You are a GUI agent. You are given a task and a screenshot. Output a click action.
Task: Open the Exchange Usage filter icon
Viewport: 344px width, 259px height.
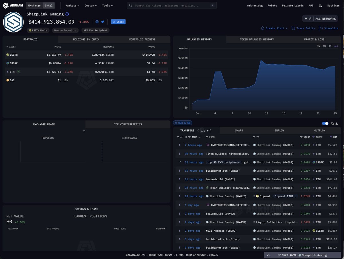pyautogui.click(x=84, y=131)
